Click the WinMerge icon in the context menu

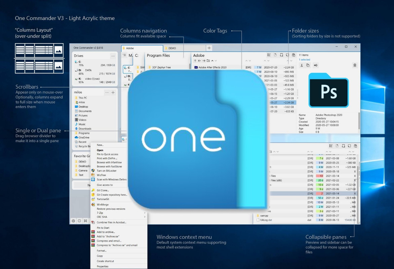tap(93, 204)
